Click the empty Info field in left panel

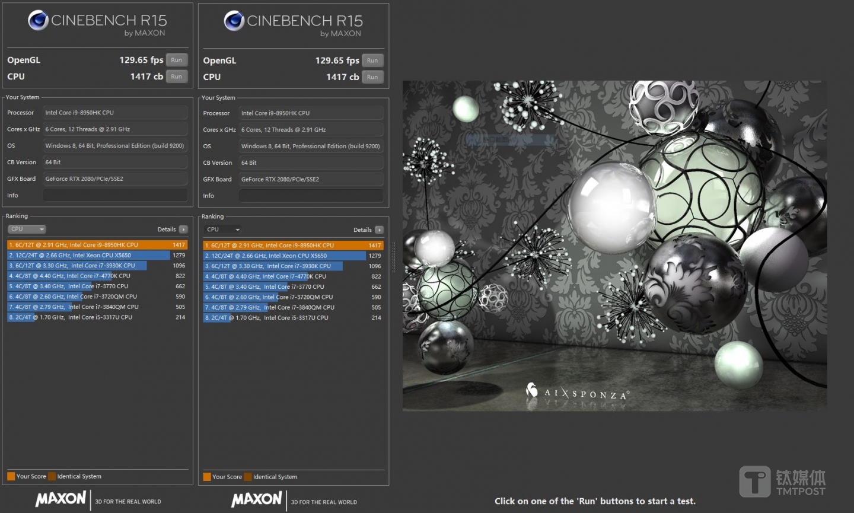(115, 195)
